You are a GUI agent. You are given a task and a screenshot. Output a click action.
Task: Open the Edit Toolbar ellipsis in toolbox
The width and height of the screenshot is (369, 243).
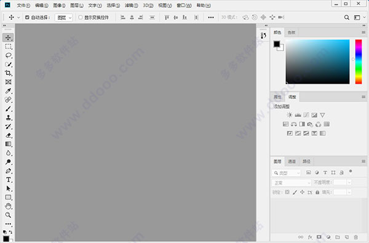[x=8, y=224]
